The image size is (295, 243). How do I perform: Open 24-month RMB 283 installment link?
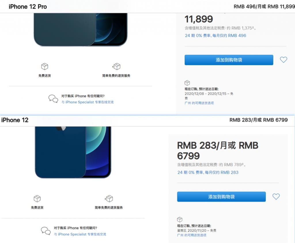(x=208, y=173)
